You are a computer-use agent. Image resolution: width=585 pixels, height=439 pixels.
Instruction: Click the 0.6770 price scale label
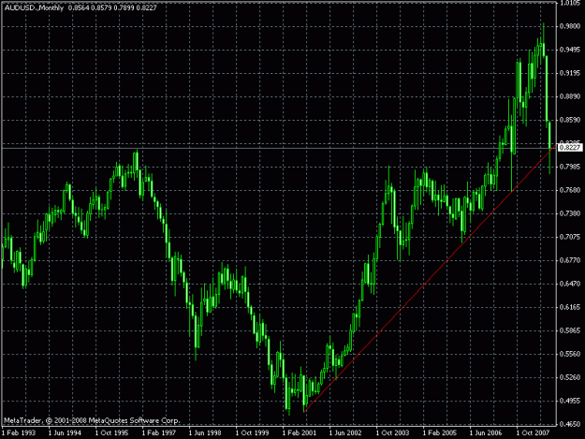570,260
